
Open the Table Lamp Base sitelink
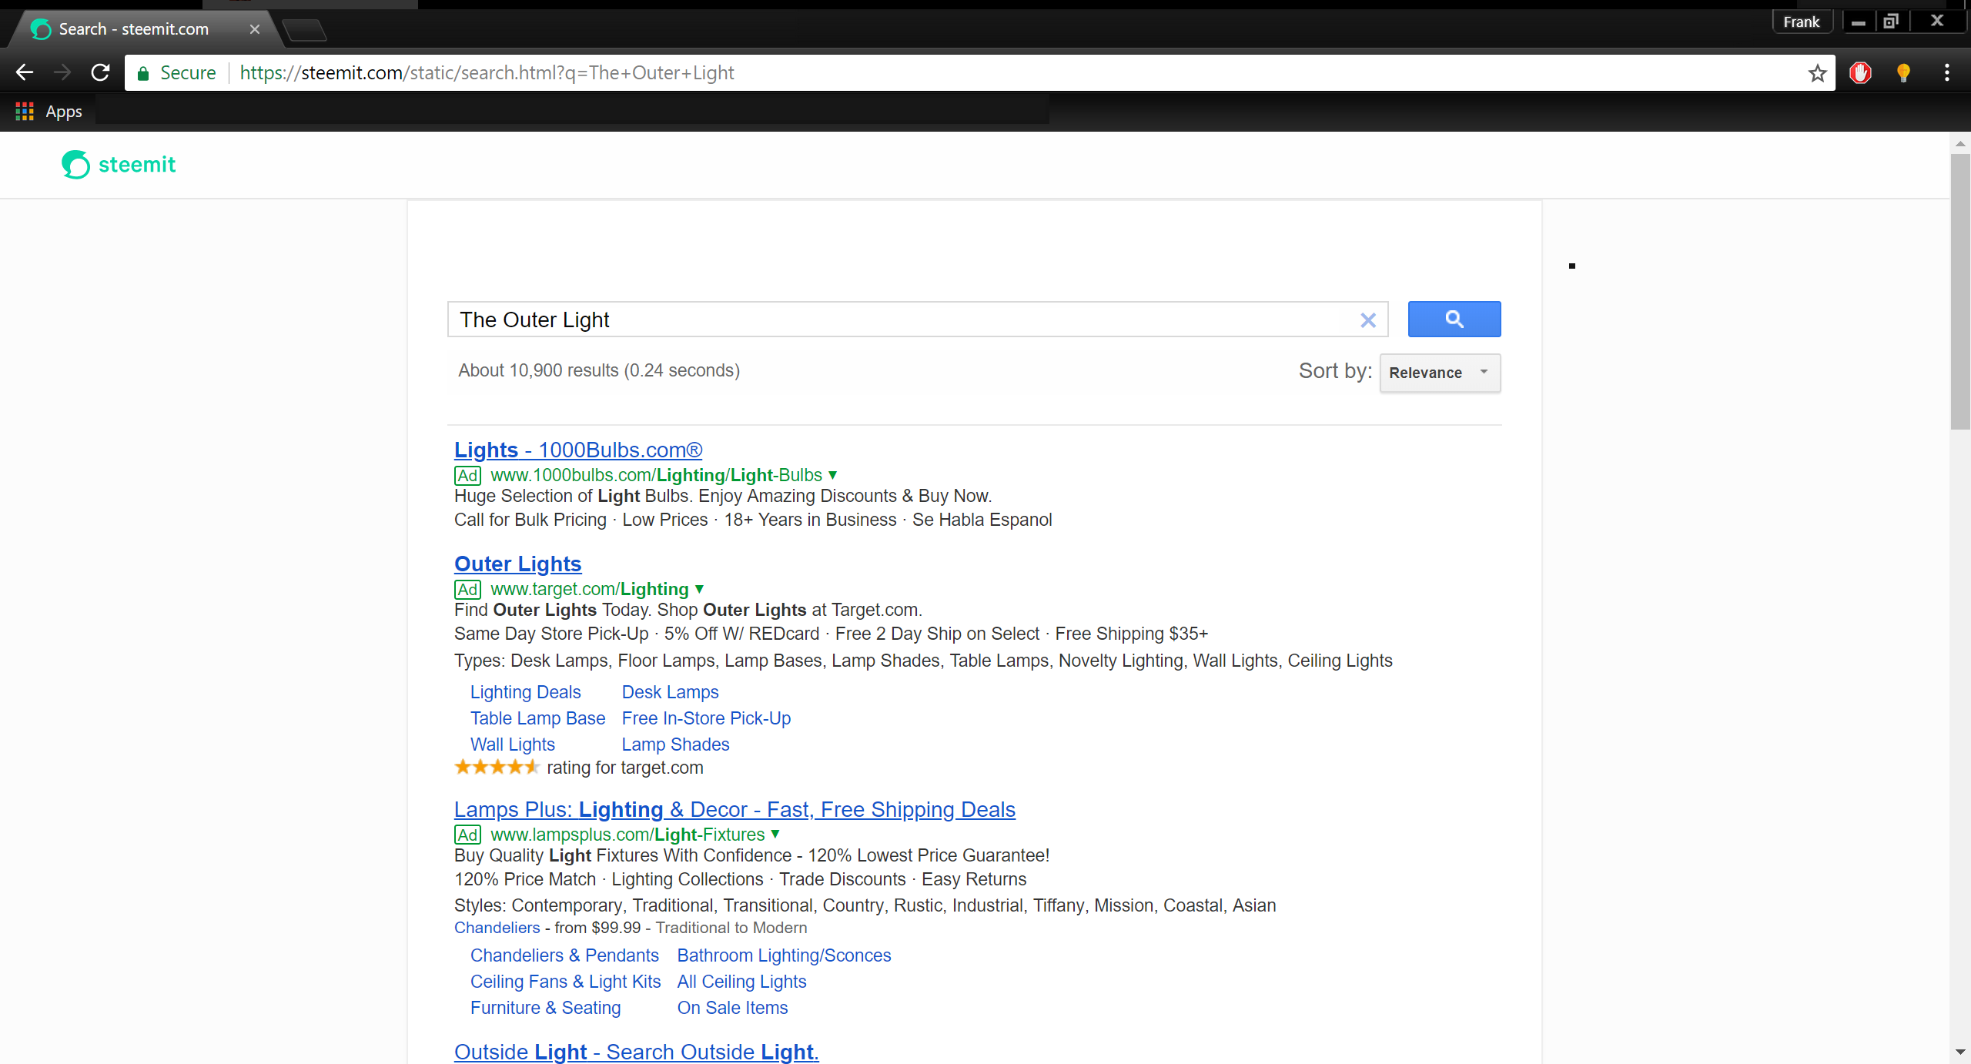[537, 718]
